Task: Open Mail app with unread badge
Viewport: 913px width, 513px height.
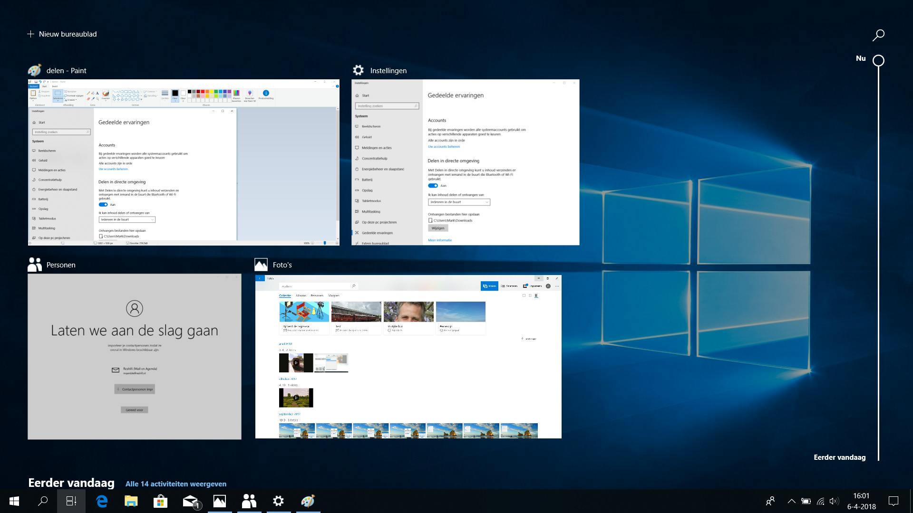Action: tap(190, 501)
